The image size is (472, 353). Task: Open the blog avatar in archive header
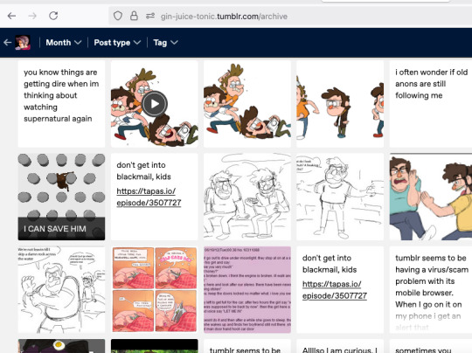(23, 43)
